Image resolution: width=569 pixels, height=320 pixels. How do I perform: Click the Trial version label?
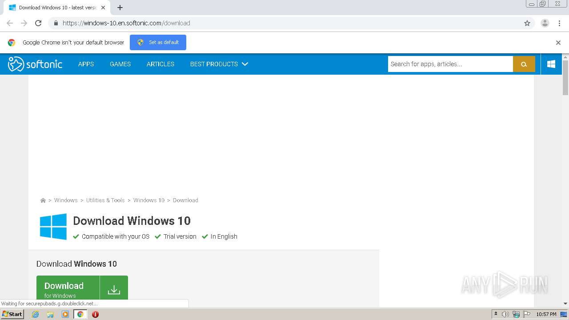tap(180, 236)
